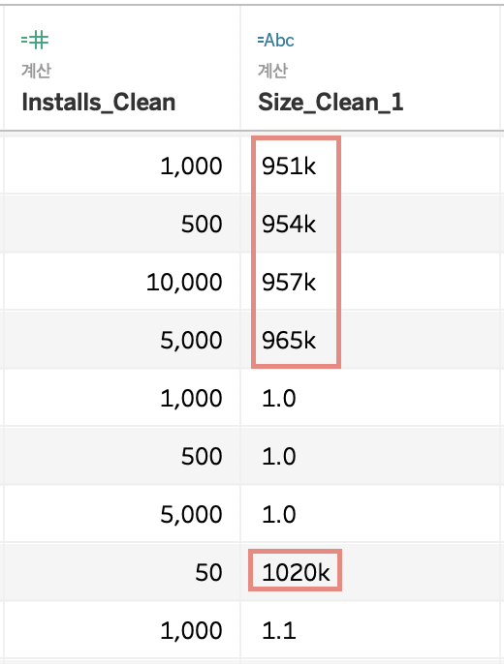
Task: Click the 1.1 size value
Action: click(x=278, y=630)
